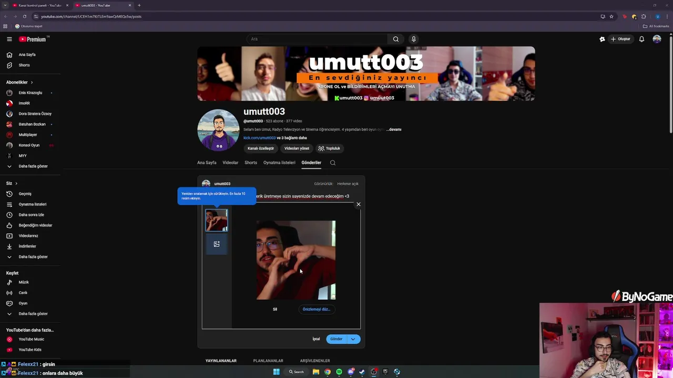Image resolution: width=673 pixels, height=378 pixels.
Task: Switch to channel Ana Sayfa tab
Action: pos(207,163)
